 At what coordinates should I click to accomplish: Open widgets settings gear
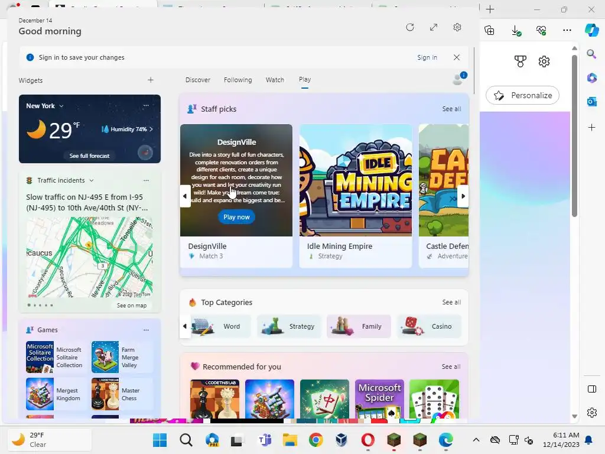click(457, 27)
